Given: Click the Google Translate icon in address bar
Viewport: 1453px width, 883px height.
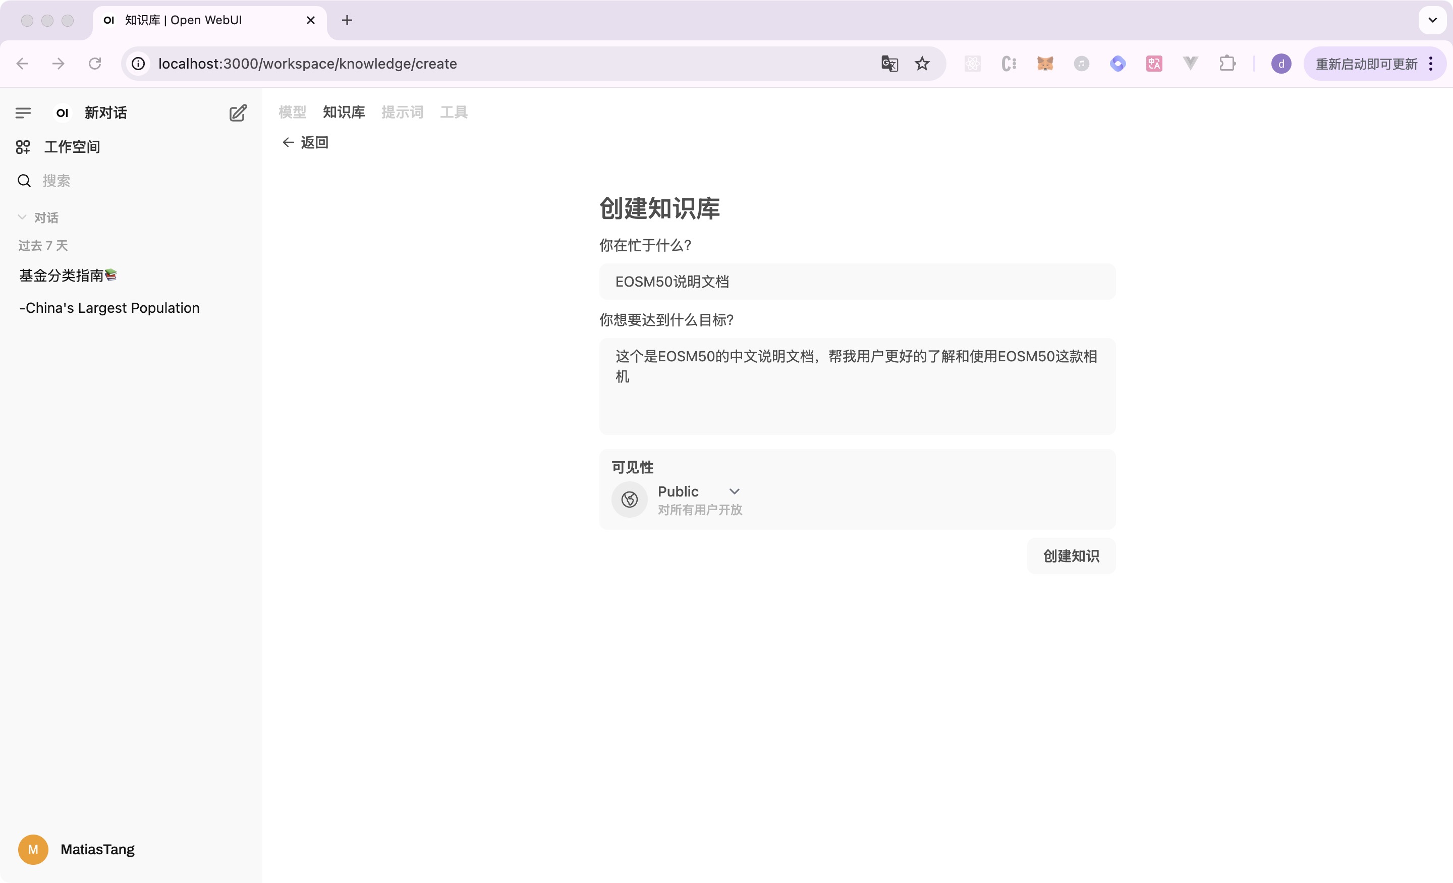Looking at the screenshot, I should pyautogui.click(x=889, y=64).
